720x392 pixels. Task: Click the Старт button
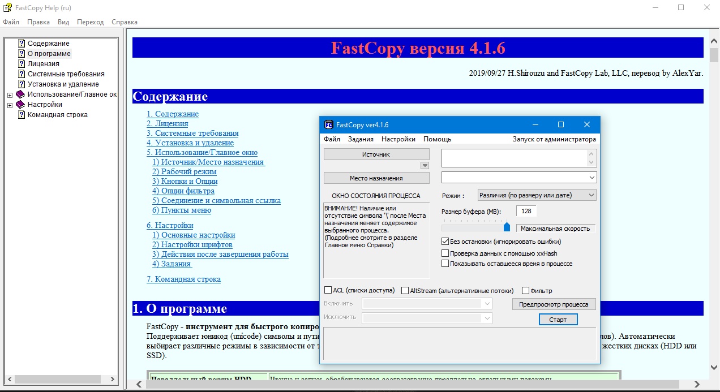[x=558, y=320]
